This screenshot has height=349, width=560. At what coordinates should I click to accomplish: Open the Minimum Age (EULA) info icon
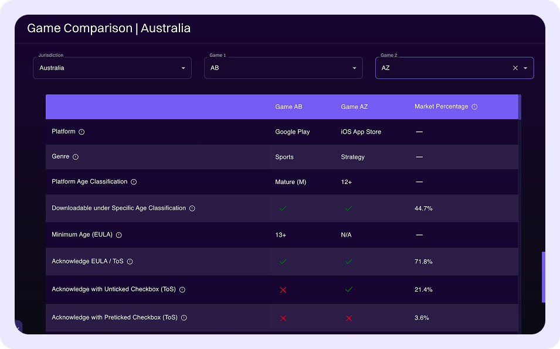click(x=118, y=235)
